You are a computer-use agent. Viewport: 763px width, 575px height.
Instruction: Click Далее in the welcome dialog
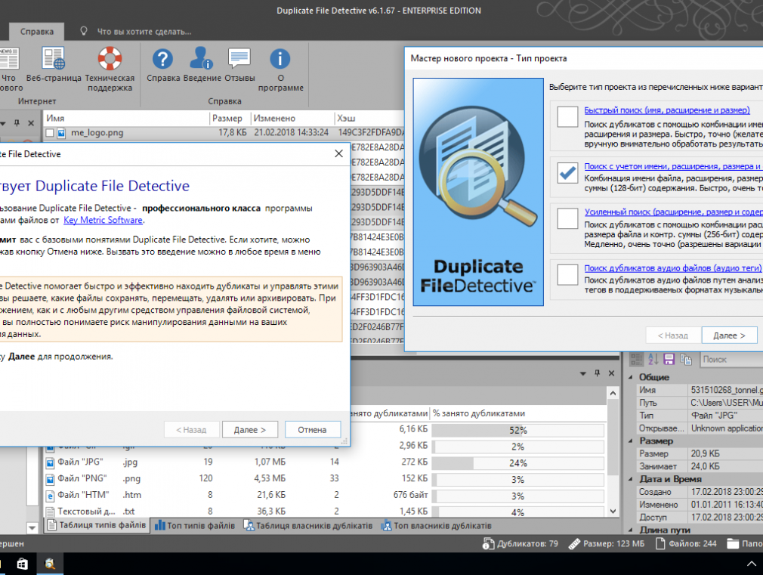pos(249,430)
